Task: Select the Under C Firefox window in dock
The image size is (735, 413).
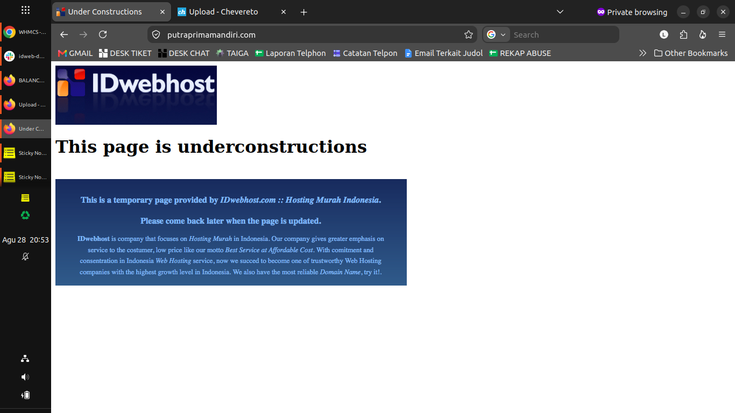Action: coord(25,129)
